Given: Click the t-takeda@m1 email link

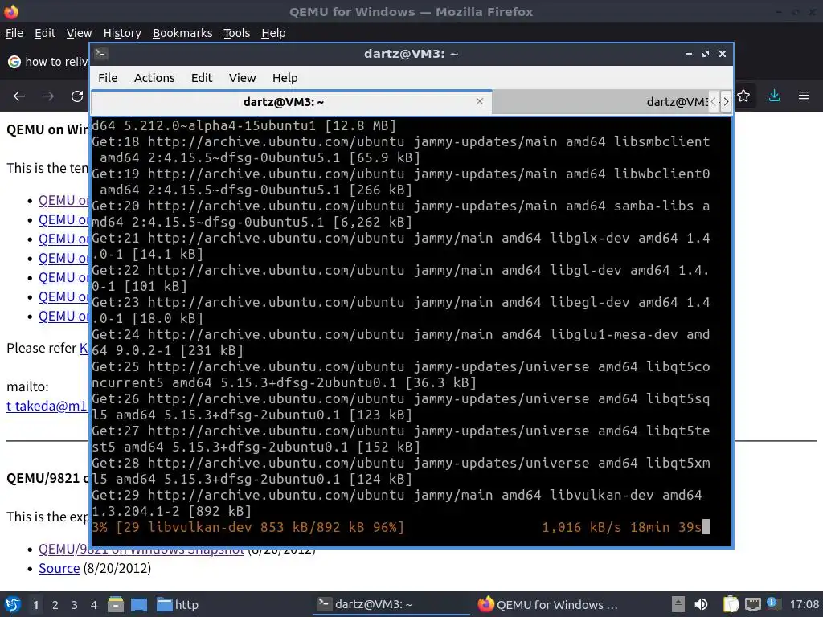Looking at the screenshot, I should 47,406.
